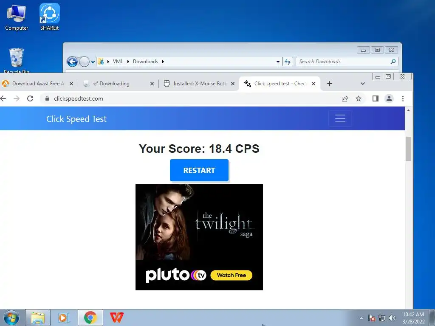Open Chrome profile avatar

pos(389,98)
